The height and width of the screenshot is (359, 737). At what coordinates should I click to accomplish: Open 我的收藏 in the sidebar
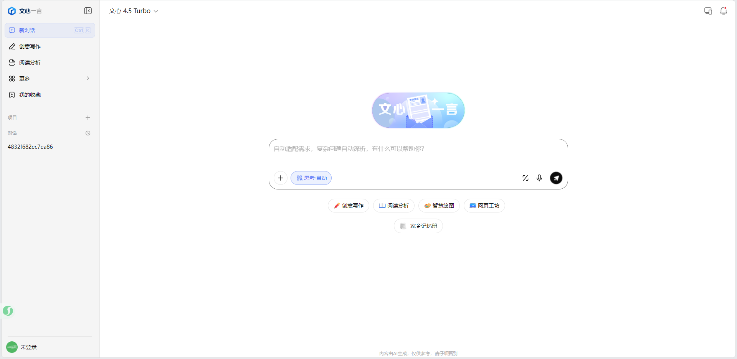point(30,95)
